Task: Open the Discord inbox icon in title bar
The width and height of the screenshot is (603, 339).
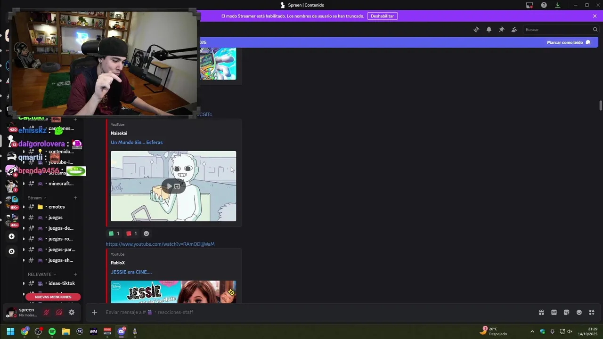Action: click(x=530, y=5)
